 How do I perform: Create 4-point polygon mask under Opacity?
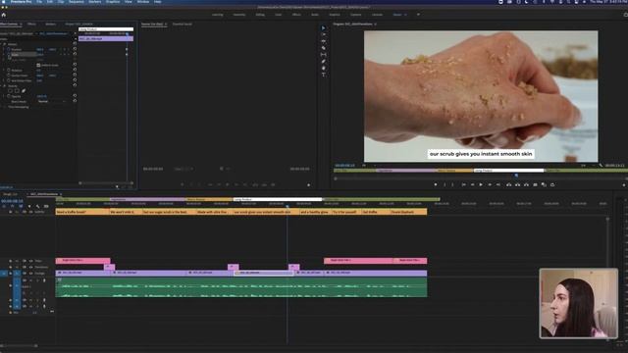click(x=17, y=91)
